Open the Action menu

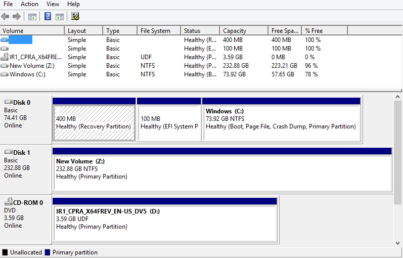tap(29, 4)
